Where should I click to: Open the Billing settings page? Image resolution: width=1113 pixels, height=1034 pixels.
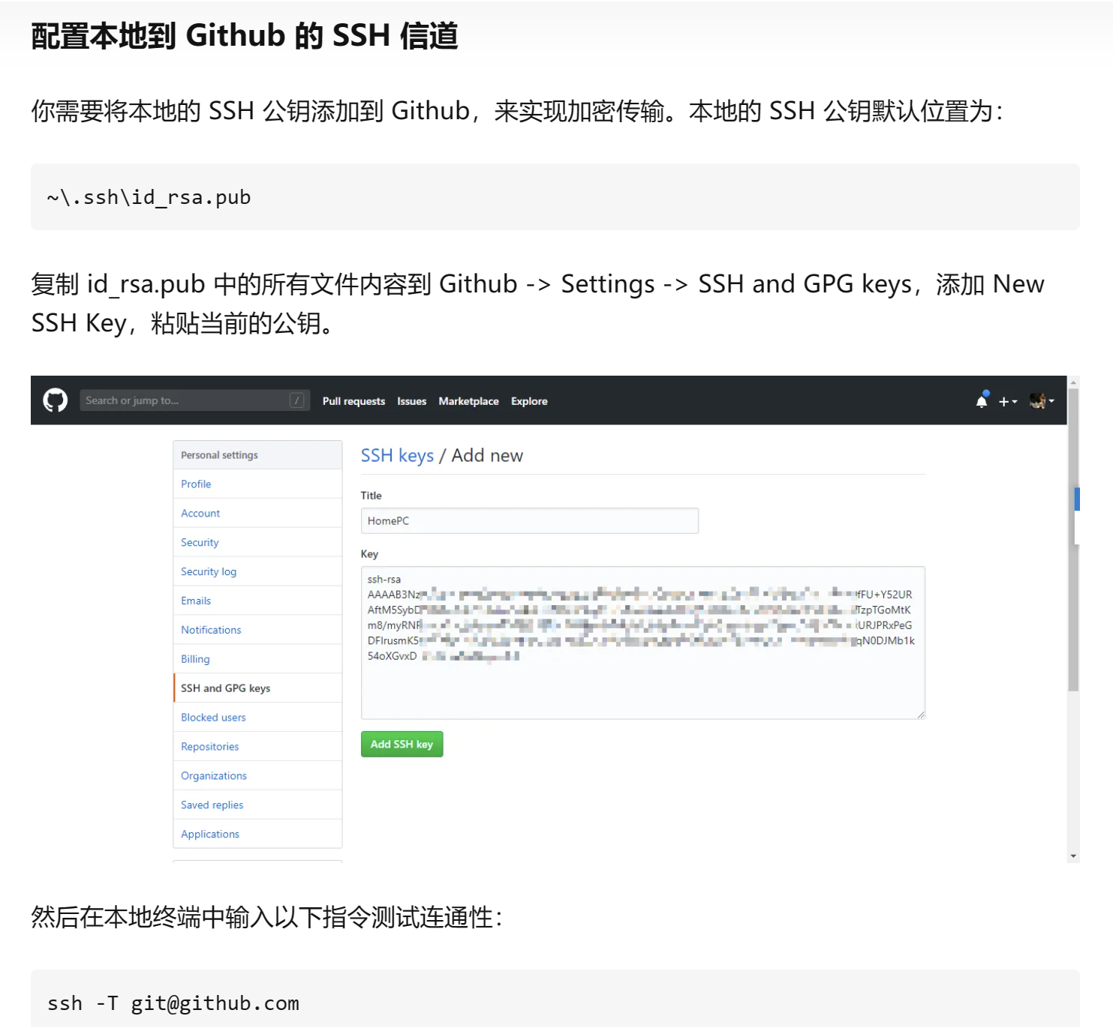[257, 659]
